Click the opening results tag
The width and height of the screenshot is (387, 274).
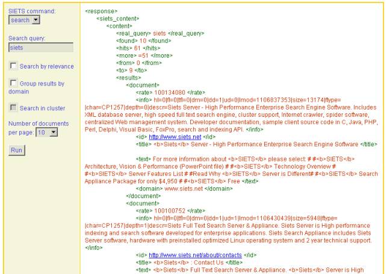pyautogui.click(x=128, y=78)
